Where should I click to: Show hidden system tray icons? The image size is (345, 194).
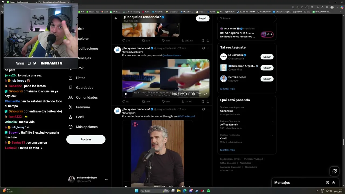click(x=317, y=191)
